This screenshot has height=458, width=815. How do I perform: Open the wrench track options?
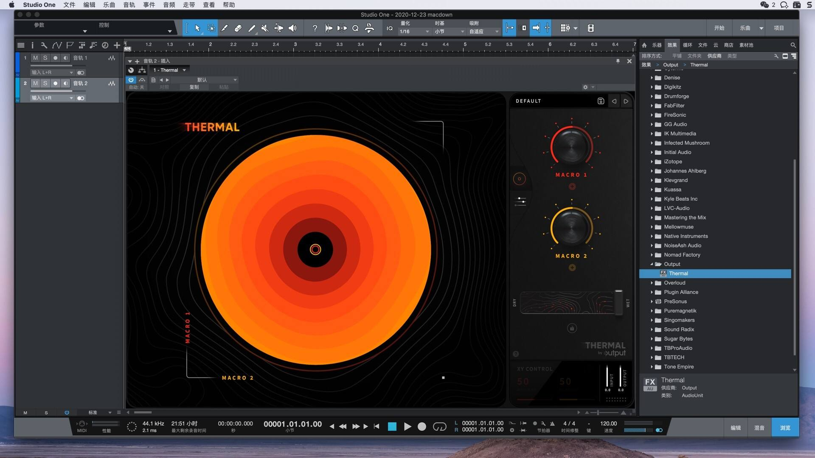click(x=44, y=45)
